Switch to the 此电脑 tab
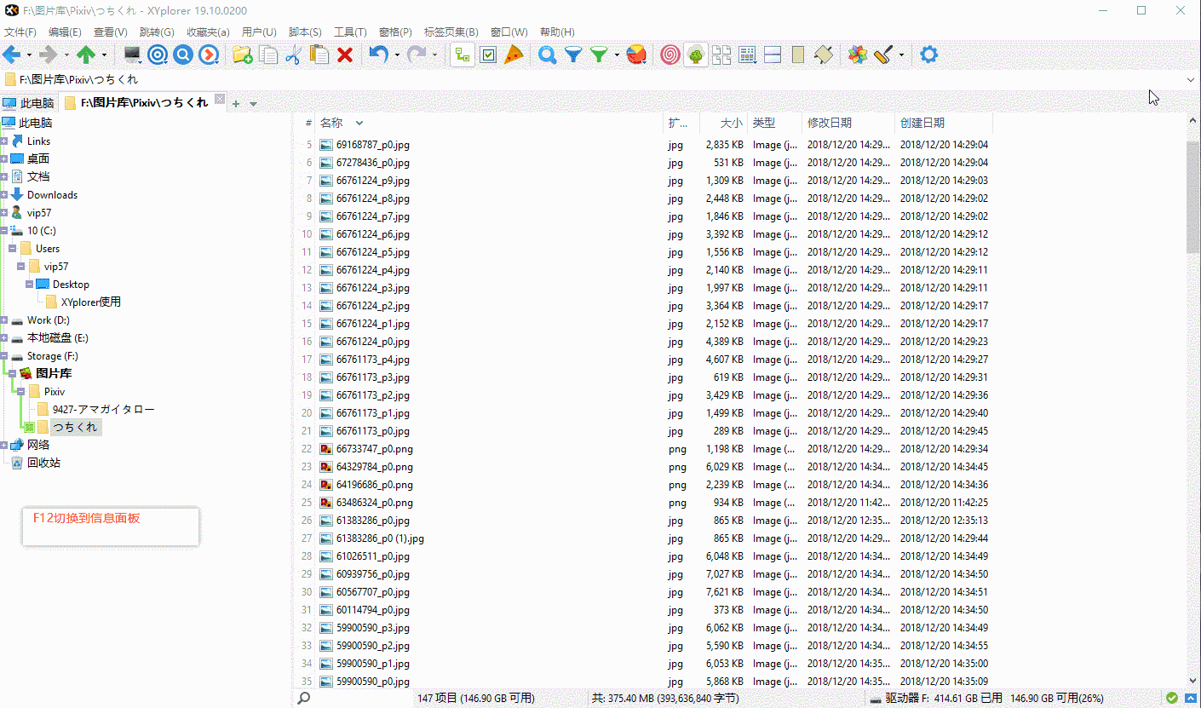Screen dimensions: 1201x708 [x=34, y=102]
